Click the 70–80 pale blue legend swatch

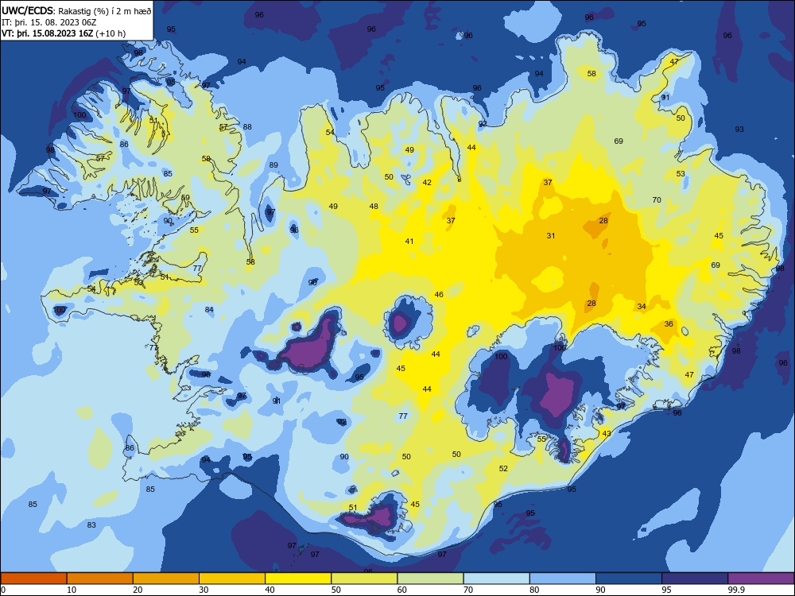[x=496, y=579]
